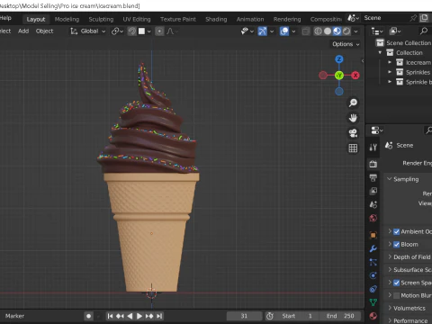Screen dimensions: 432x324
Task: Open the Material properties sphere icon
Action: coord(373,316)
